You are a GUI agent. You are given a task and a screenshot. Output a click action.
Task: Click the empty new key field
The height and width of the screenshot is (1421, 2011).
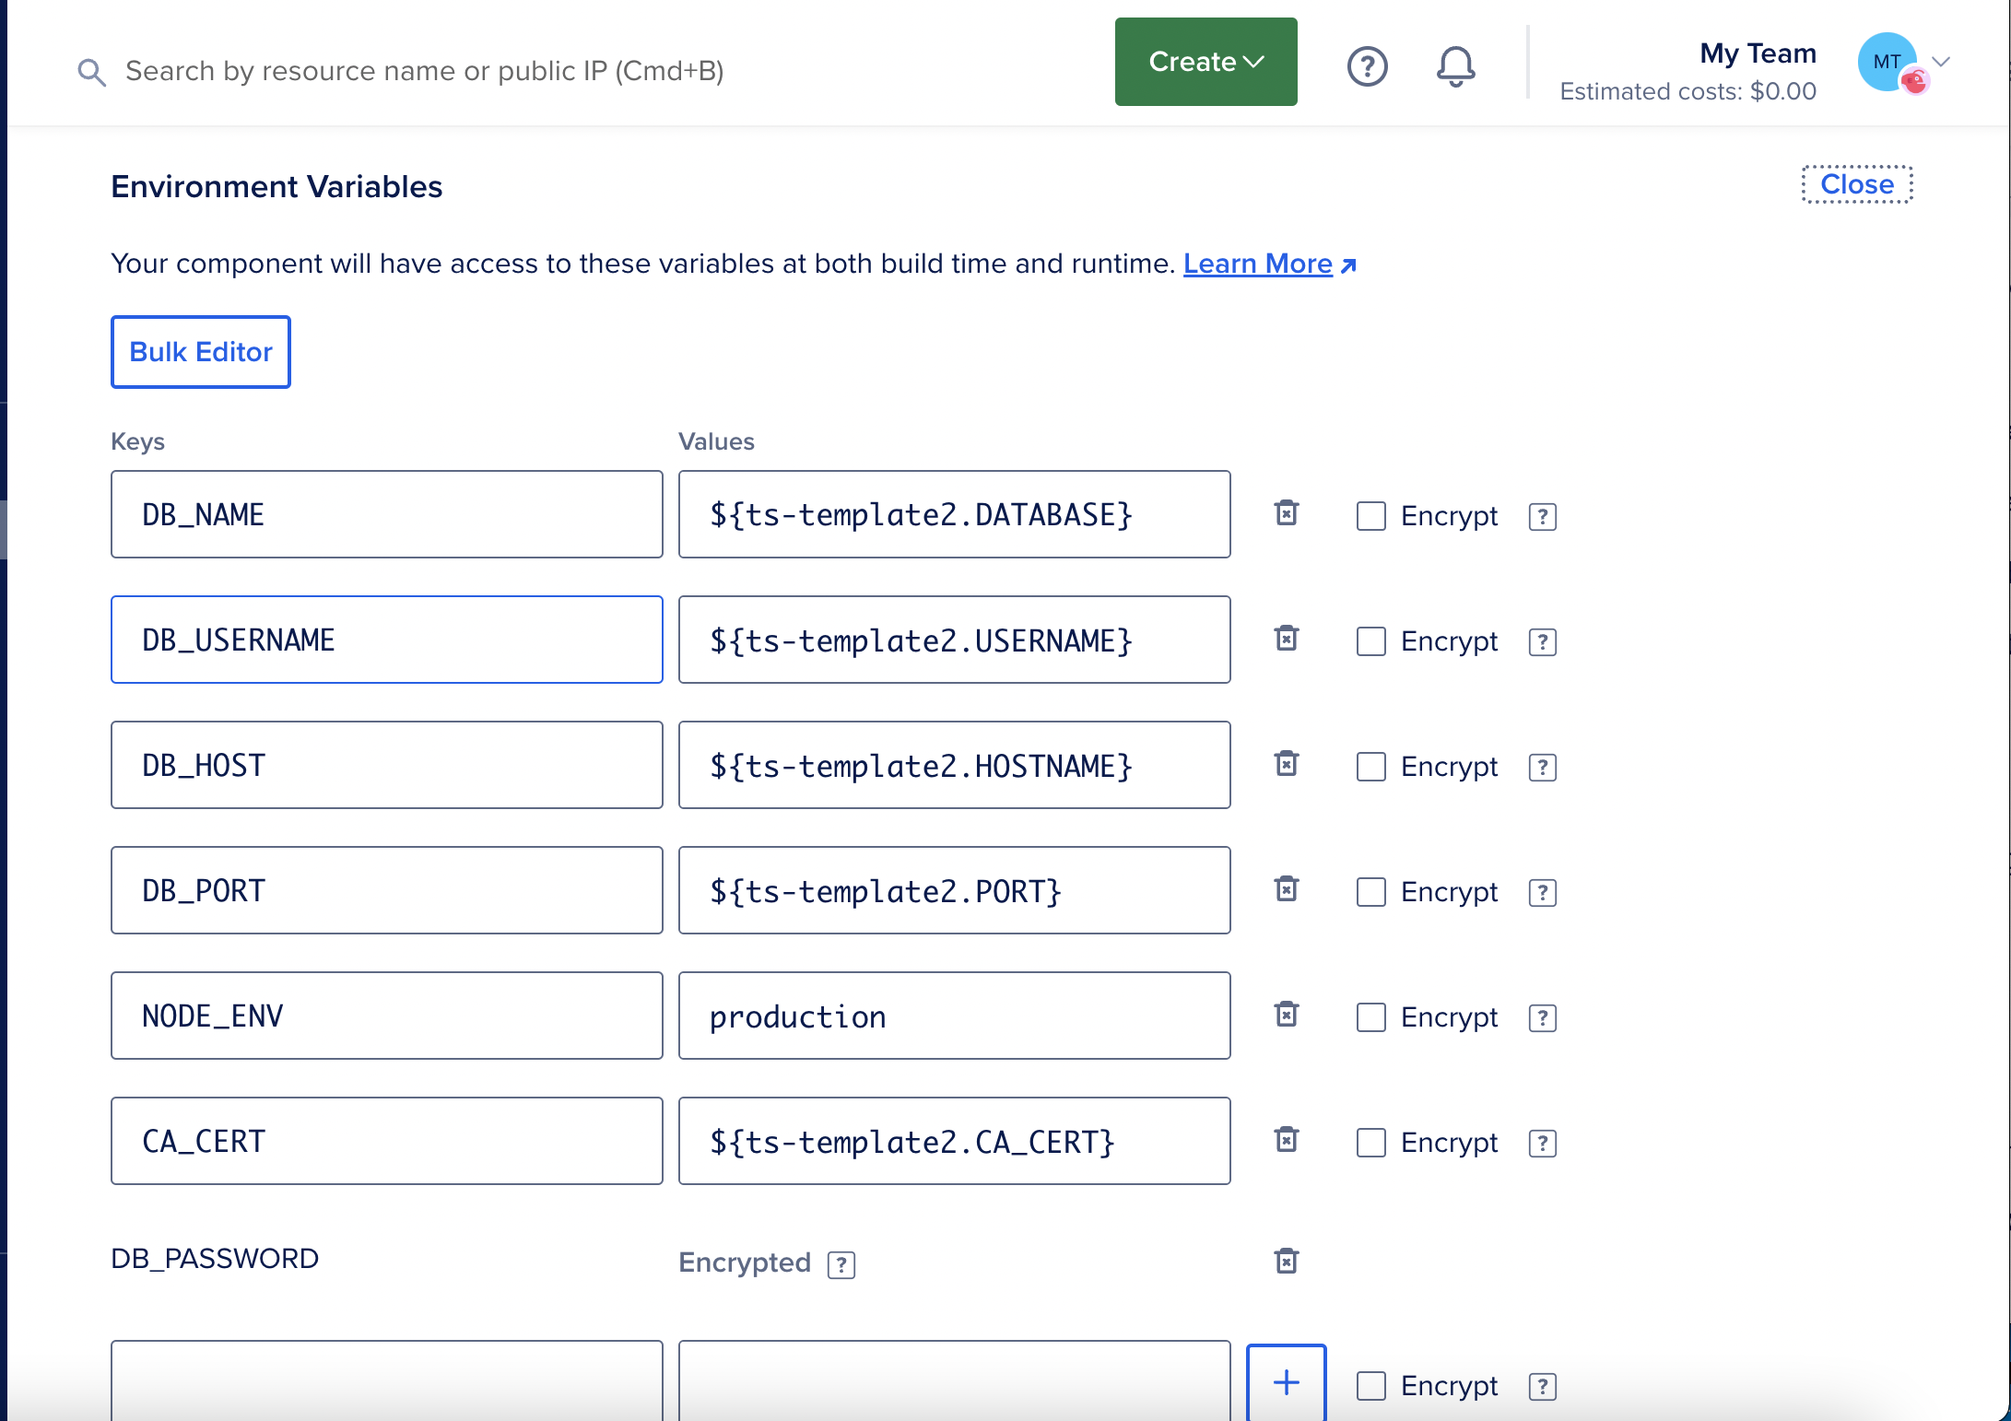(387, 1381)
